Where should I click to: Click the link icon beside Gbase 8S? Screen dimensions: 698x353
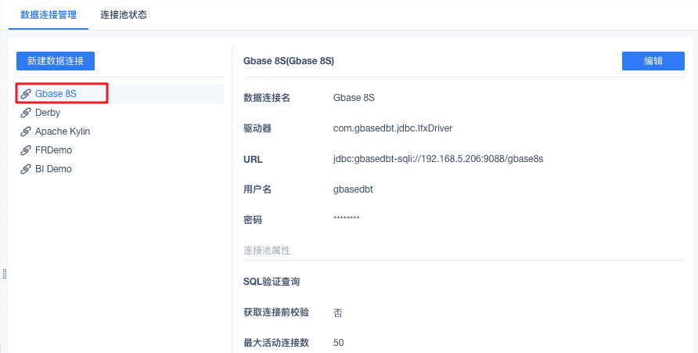(26, 94)
